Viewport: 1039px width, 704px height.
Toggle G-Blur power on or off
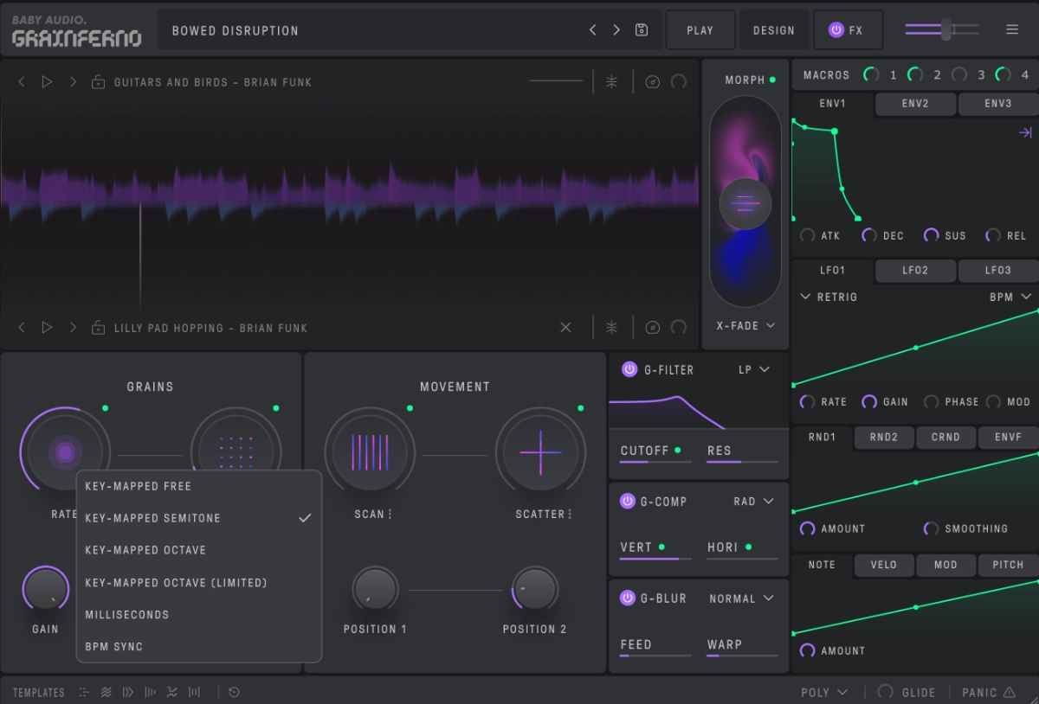point(629,598)
